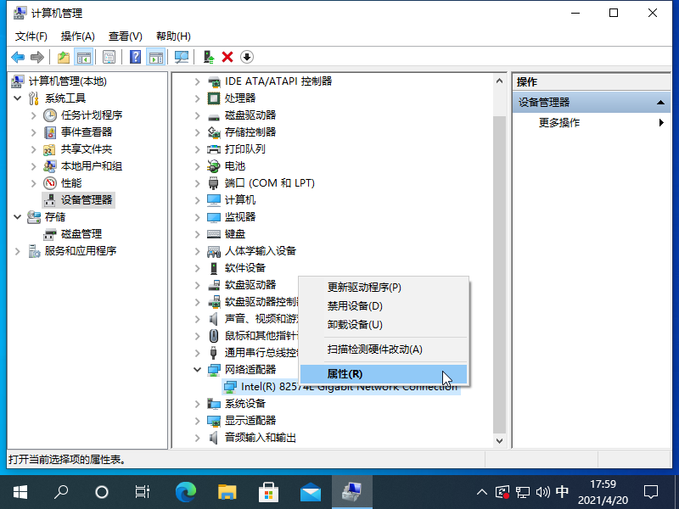
Task: Click the toolbar Properties sheet icon
Action: point(109,57)
